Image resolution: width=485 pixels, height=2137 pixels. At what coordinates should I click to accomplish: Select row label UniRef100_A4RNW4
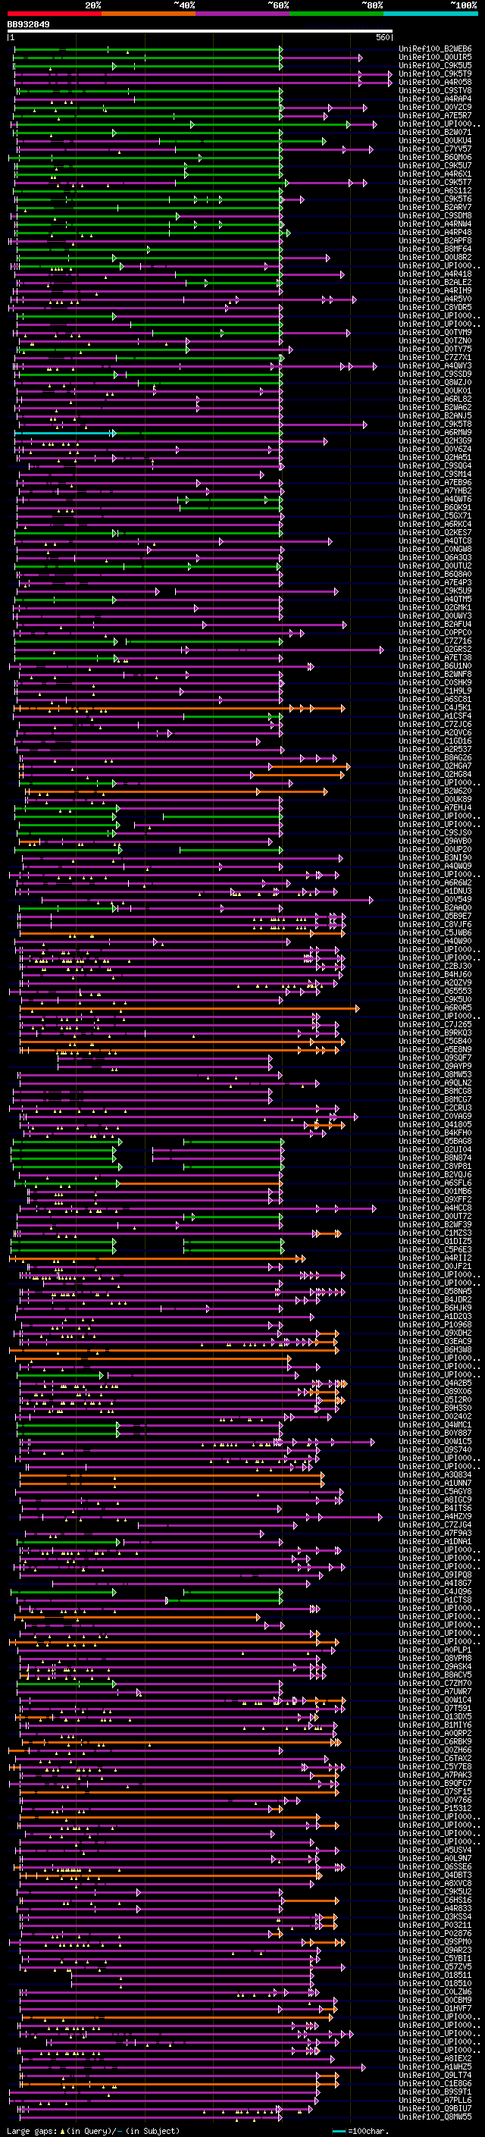coord(435,224)
